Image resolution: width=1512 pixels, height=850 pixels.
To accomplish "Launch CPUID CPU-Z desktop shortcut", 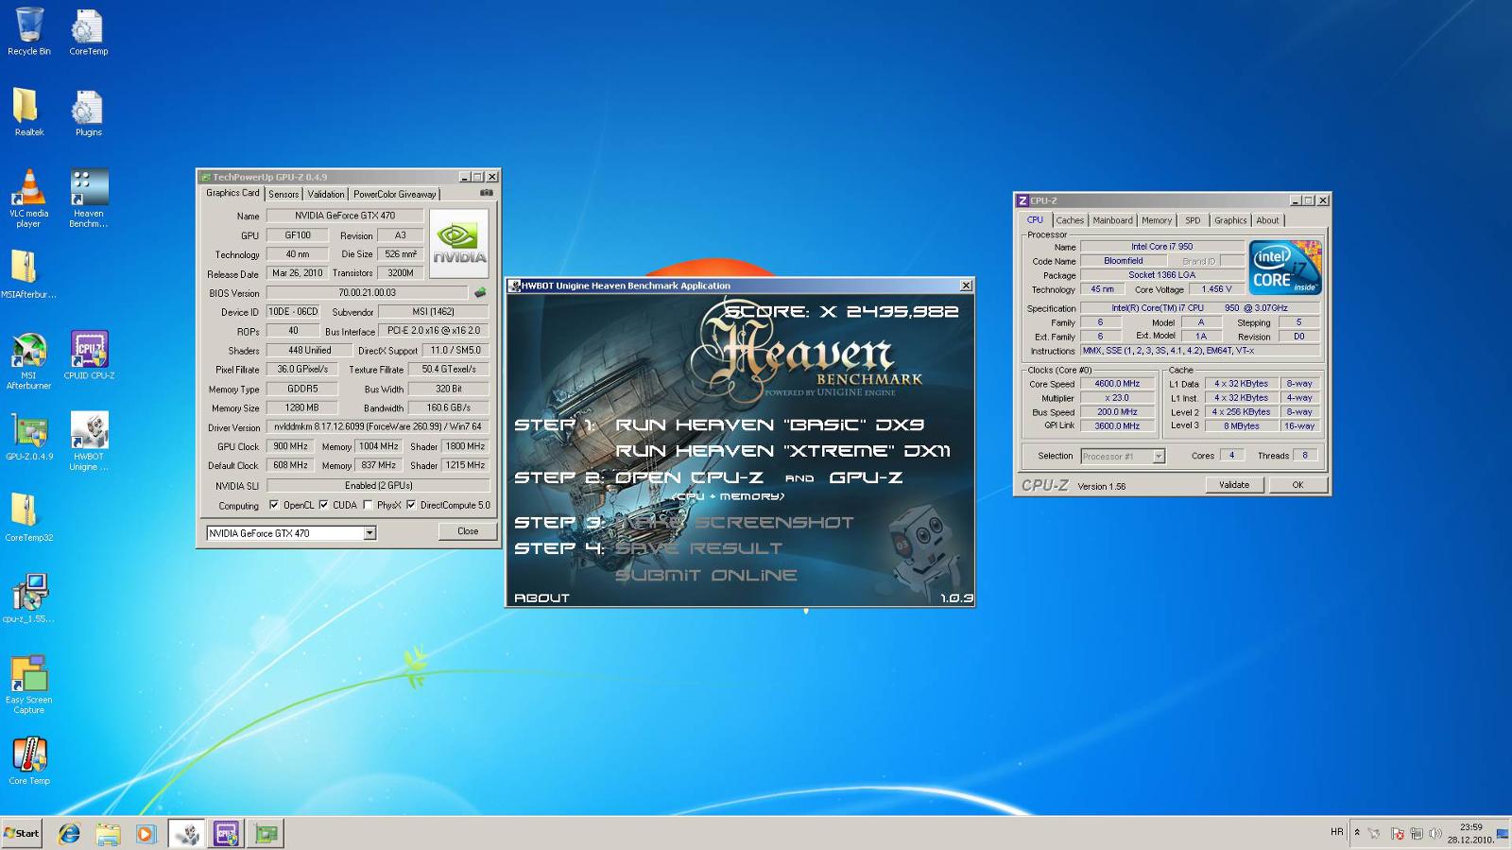I will (x=89, y=355).
